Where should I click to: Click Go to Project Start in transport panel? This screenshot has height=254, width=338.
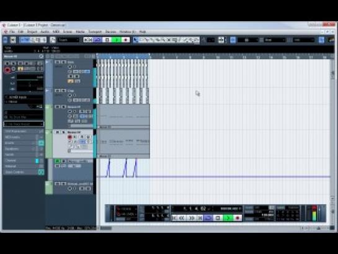click(x=174, y=218)
